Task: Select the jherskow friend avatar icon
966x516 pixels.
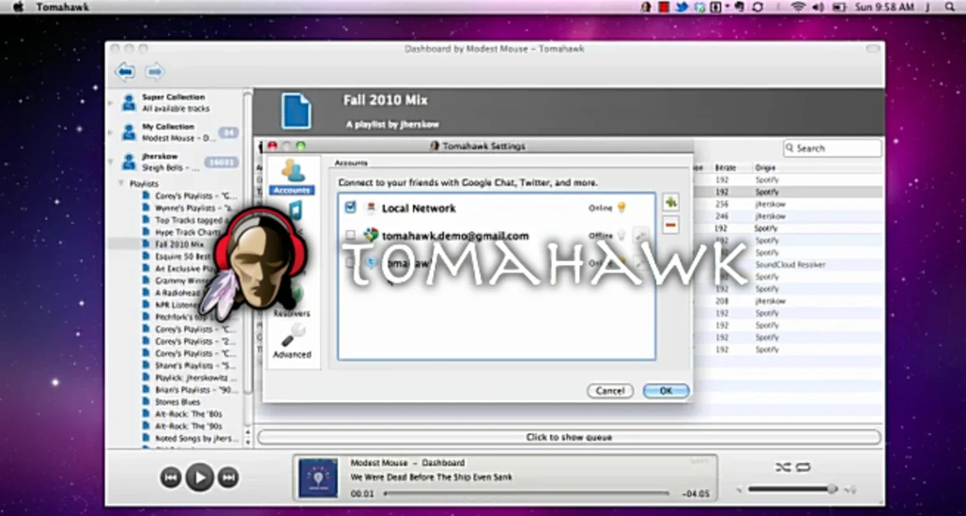Action: coord(129,162)
